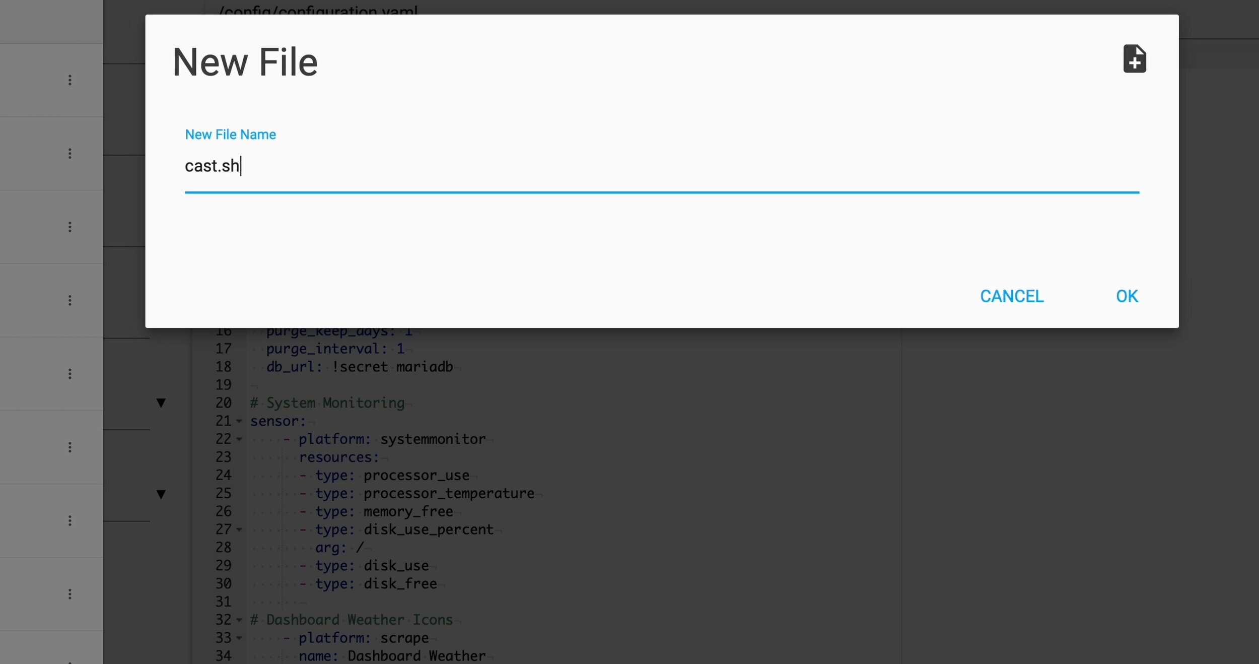Screen dimensions: 1259x664
Task: Open the second three-dot sidebar menu
Action: click(x=70, y=154)
